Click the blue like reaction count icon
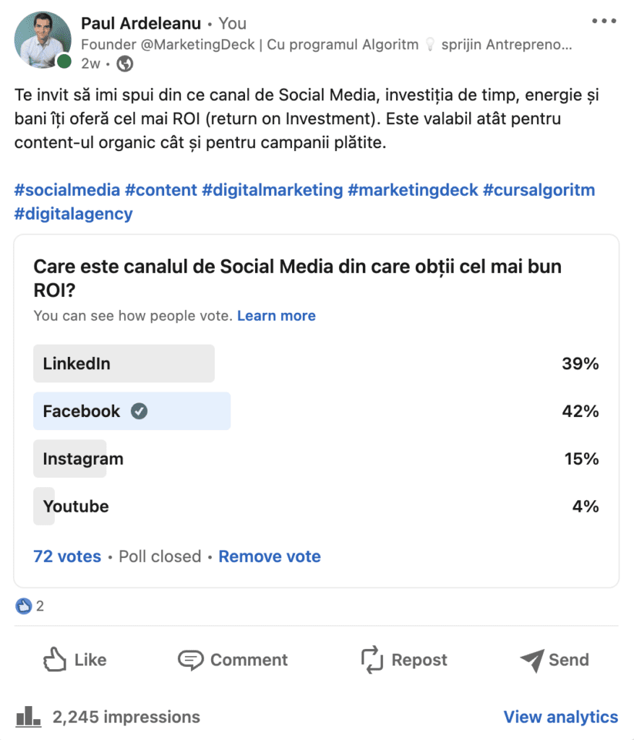The width and height of the screenshot is (634, 740). coord(24,606)
